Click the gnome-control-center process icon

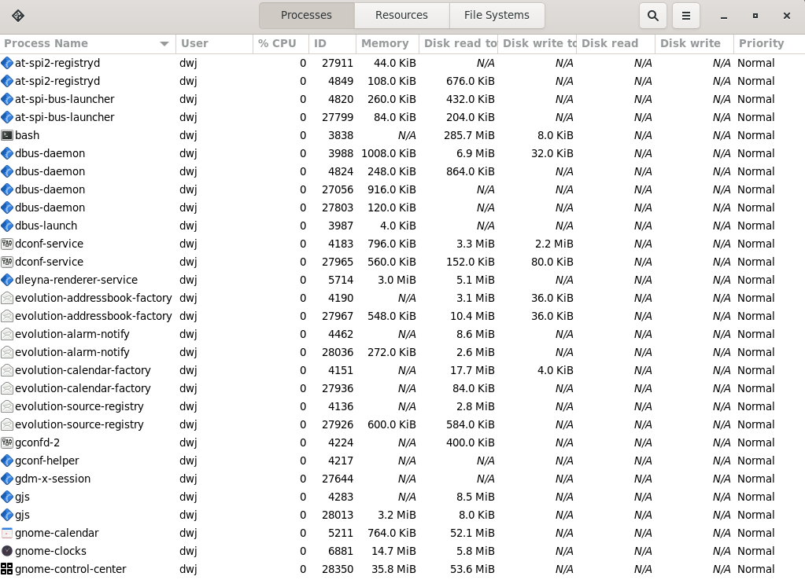(7, 569)
